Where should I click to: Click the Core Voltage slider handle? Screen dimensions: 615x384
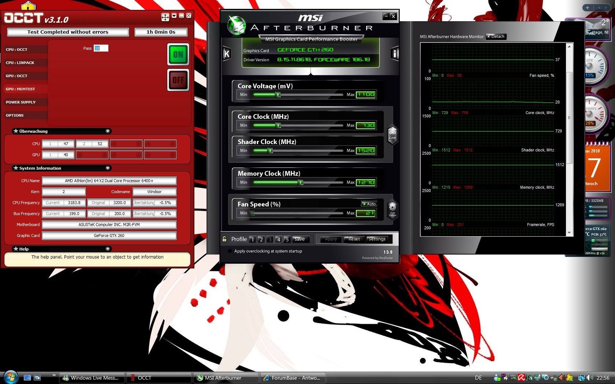(x=278, y=95)
